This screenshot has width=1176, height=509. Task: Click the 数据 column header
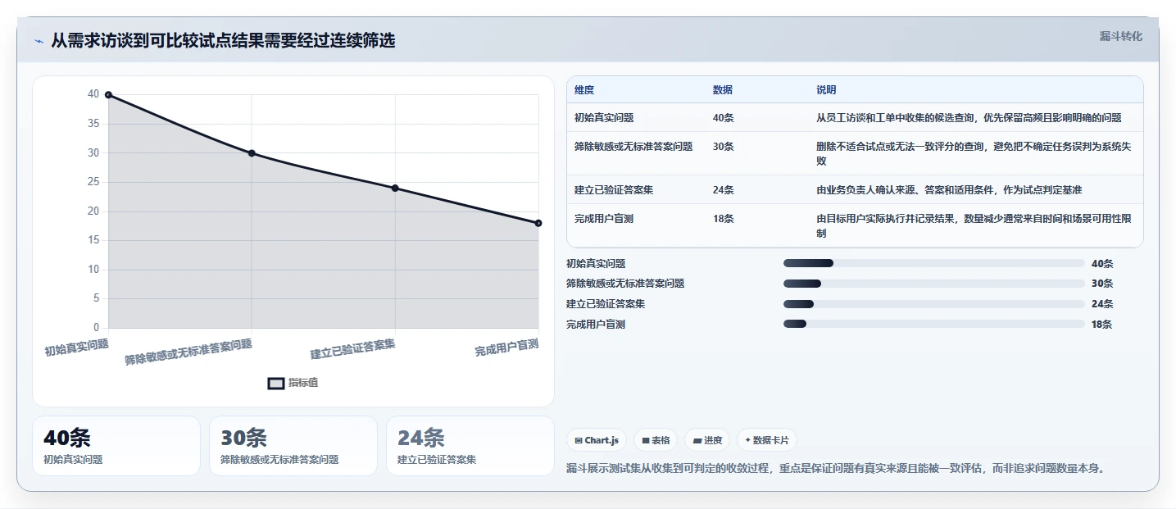click(723, 90)
